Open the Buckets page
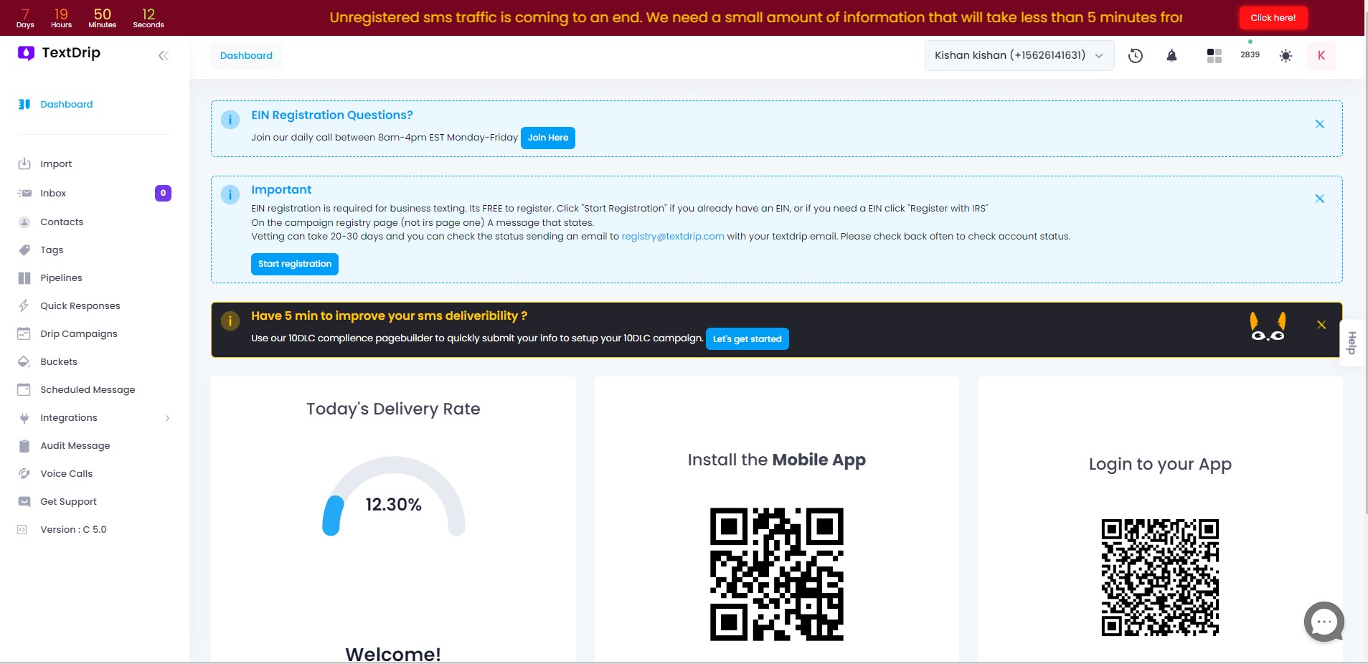The width and height of the screenshot is (1368, 664). tap(59, 361)
